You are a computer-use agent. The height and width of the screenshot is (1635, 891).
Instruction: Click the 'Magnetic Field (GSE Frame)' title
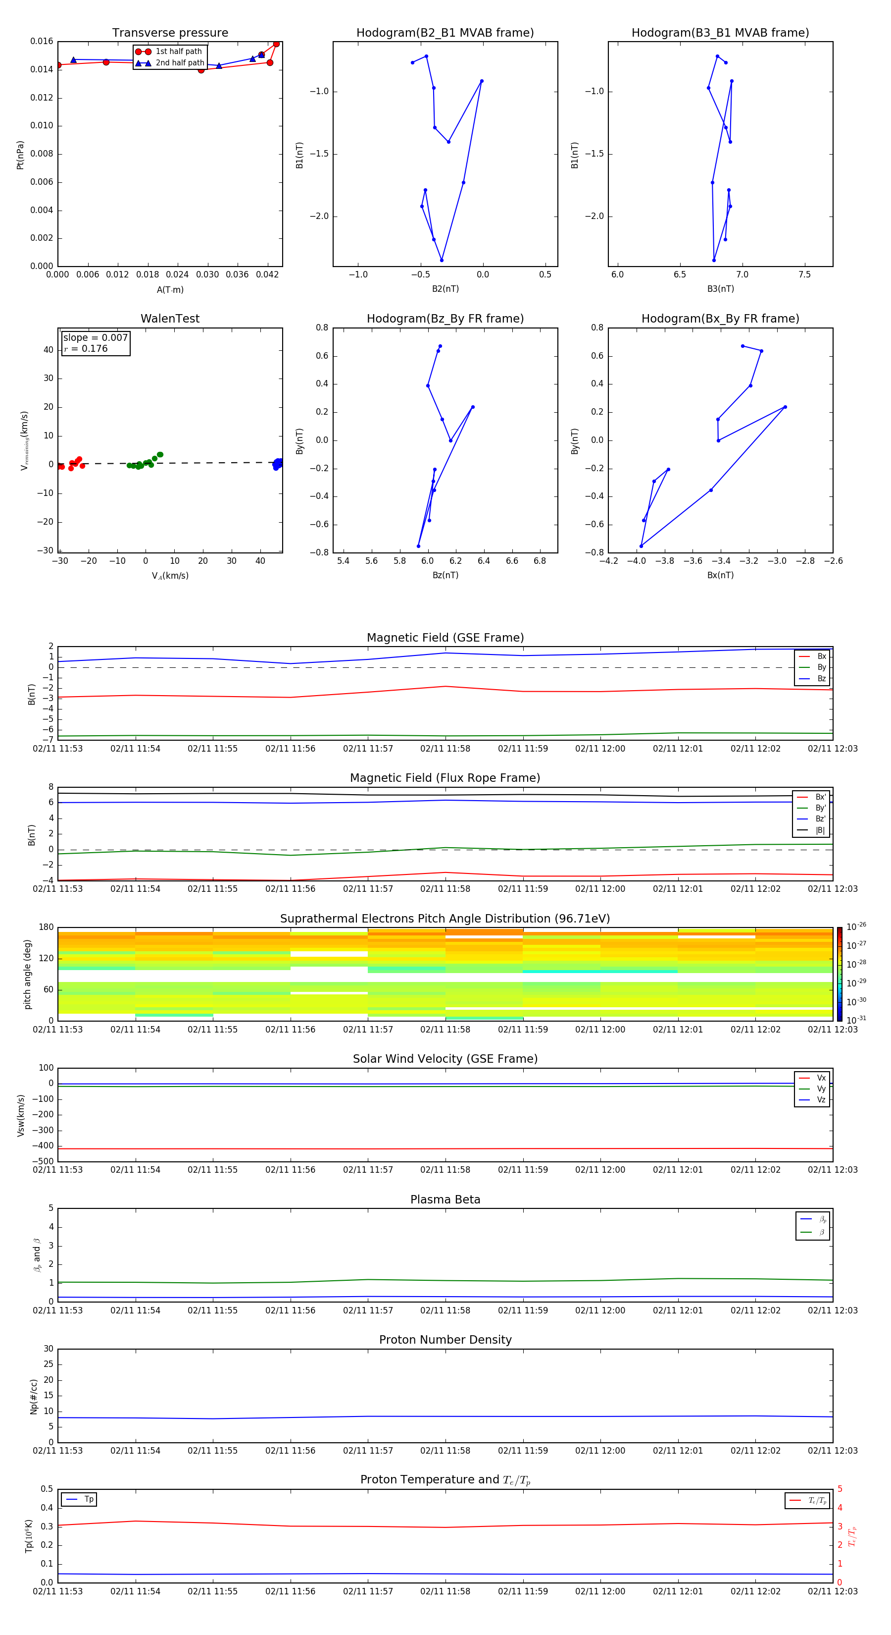point(445,638)
